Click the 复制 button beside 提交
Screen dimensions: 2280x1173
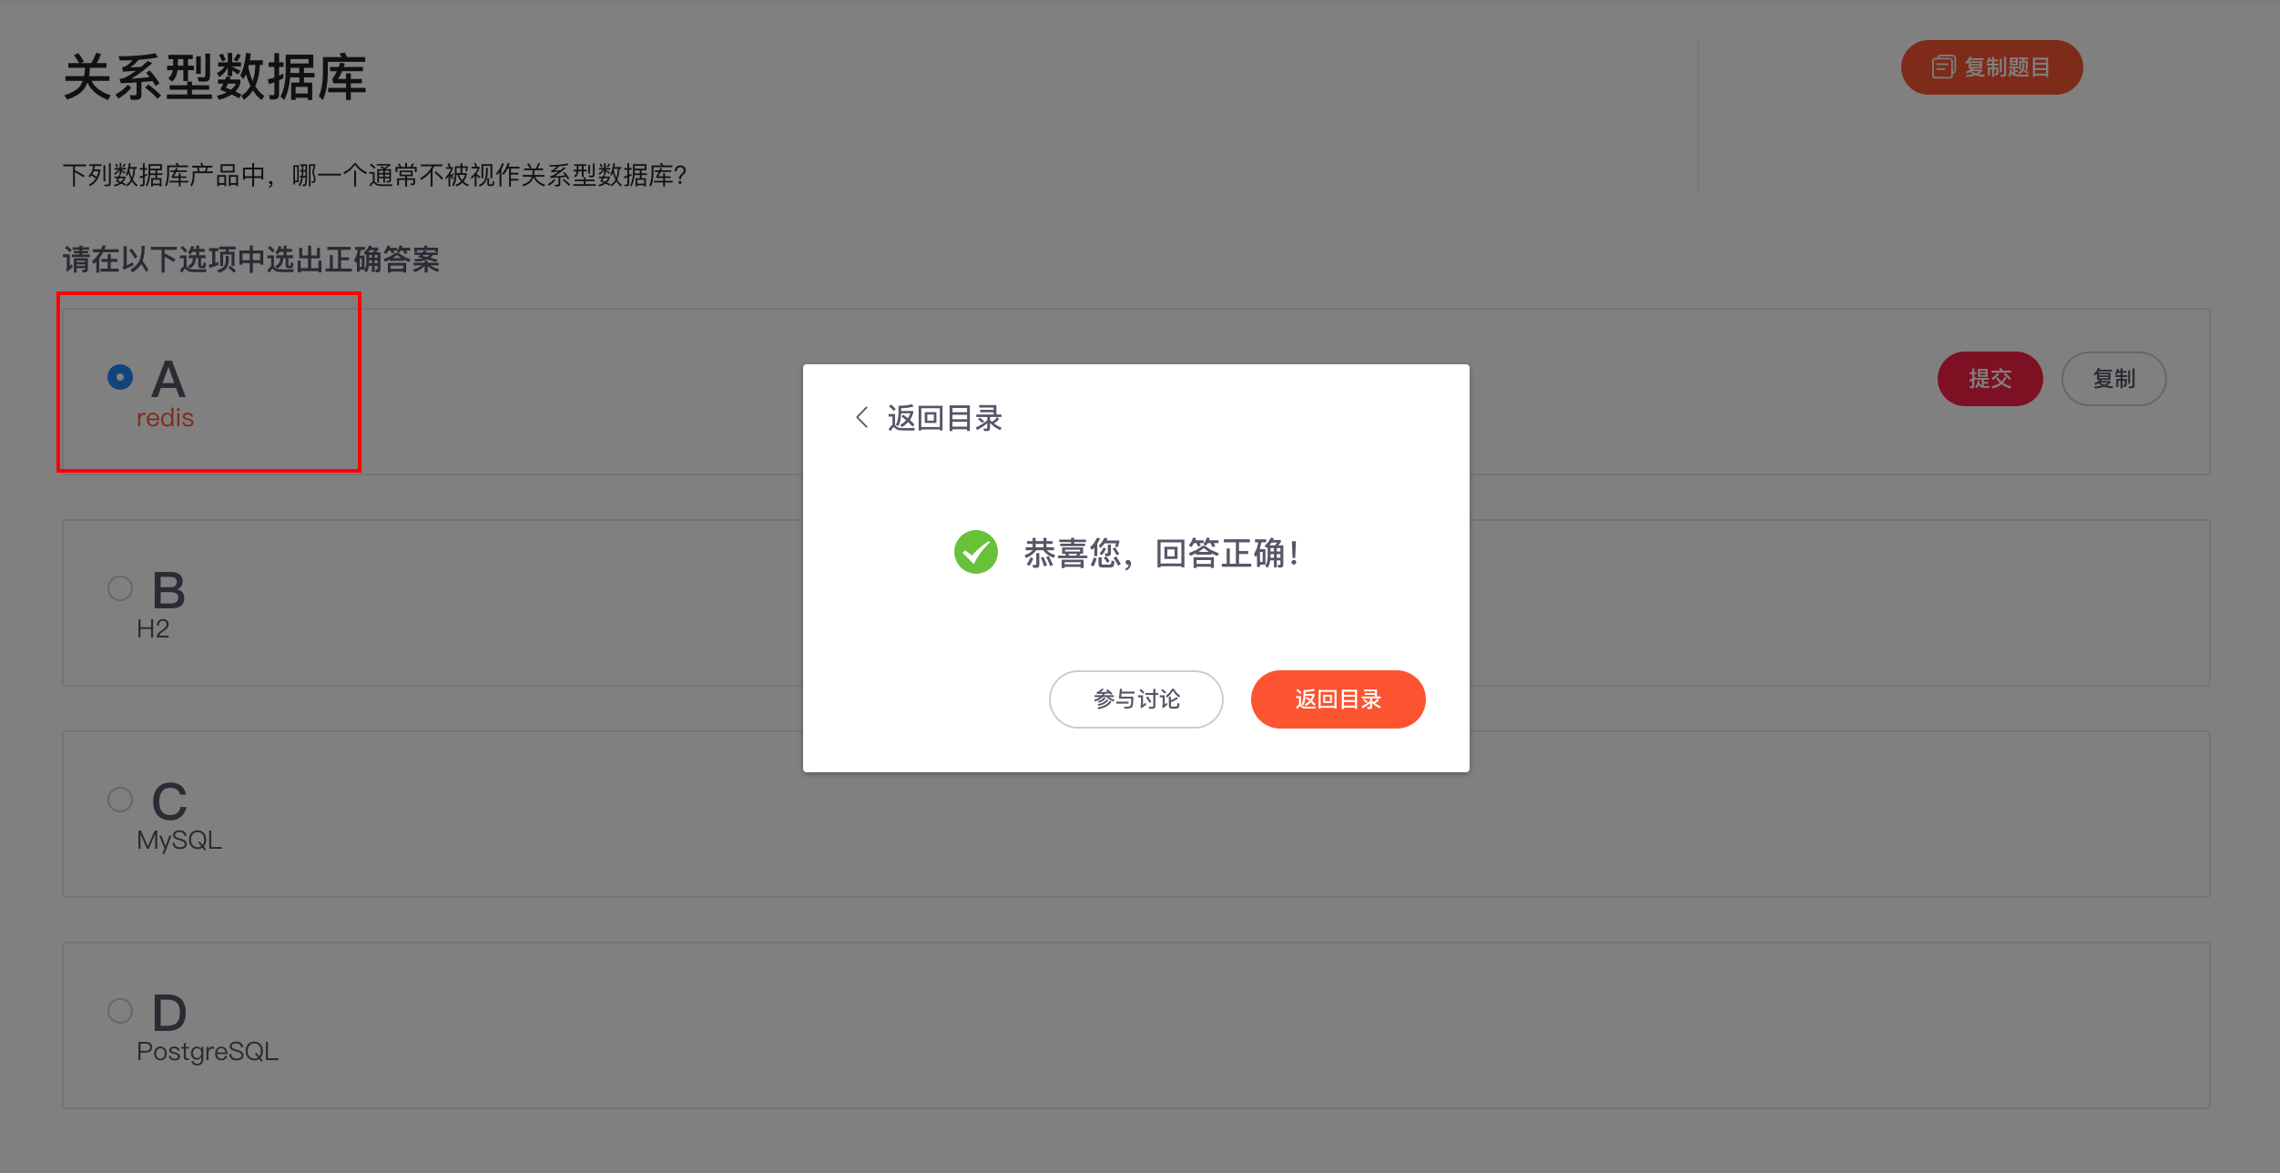tap(2113, 379)
